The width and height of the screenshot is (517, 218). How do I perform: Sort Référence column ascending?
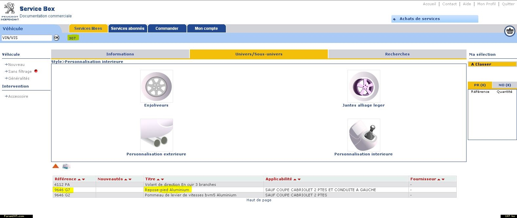(x=79, y=179)
